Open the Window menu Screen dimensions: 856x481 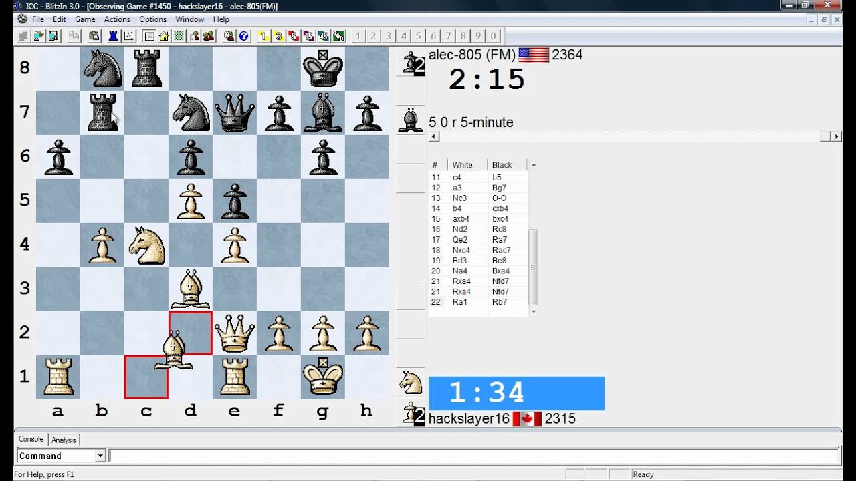click(x=190, y=19)
